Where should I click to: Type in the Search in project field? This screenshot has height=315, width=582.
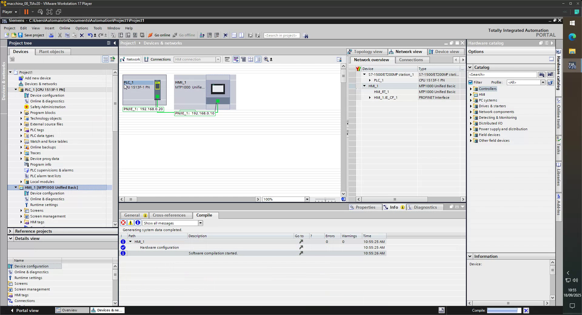coord(281,35)
